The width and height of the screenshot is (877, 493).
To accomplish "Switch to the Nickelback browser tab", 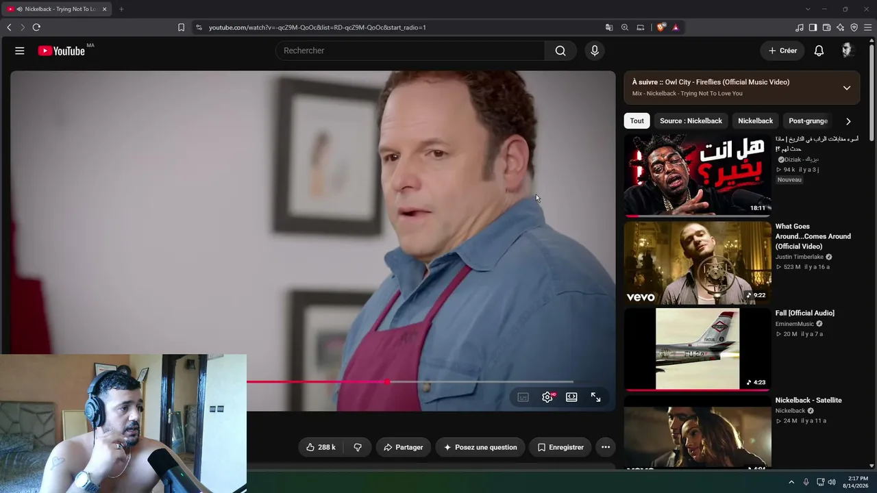I will [x=58, y=9].
